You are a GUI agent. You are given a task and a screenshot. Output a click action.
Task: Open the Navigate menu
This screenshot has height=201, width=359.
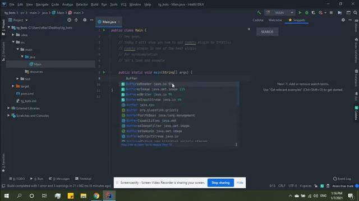click(42, 4)
